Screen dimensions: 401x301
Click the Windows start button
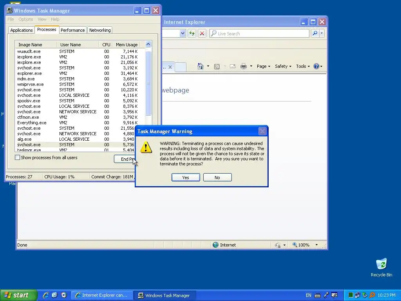point(18,295)
